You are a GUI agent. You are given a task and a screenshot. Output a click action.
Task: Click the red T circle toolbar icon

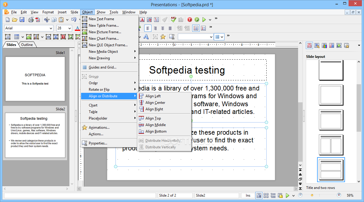click(189, 20)
